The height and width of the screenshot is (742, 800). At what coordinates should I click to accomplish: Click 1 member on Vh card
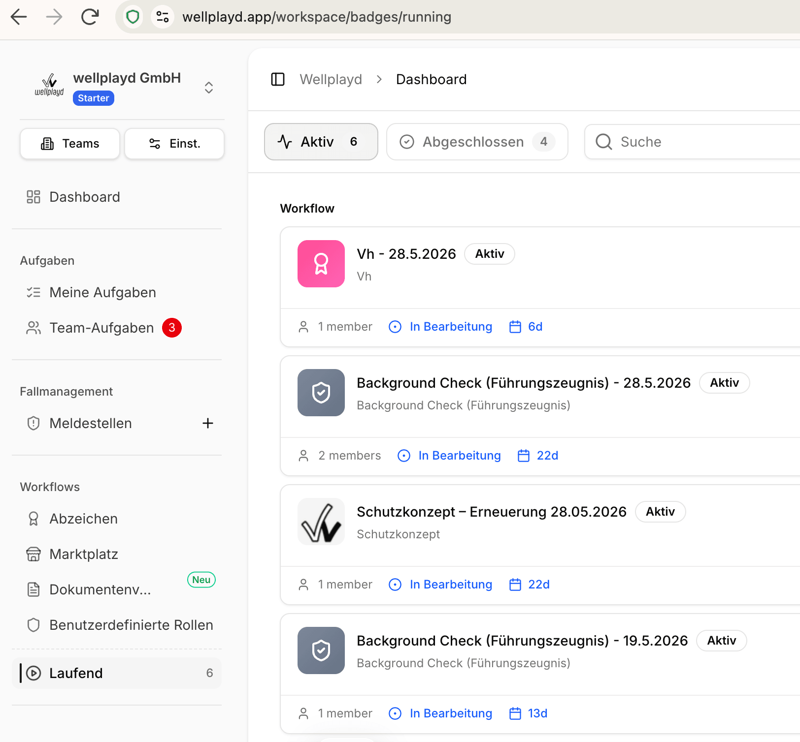(x=335, y=327)
